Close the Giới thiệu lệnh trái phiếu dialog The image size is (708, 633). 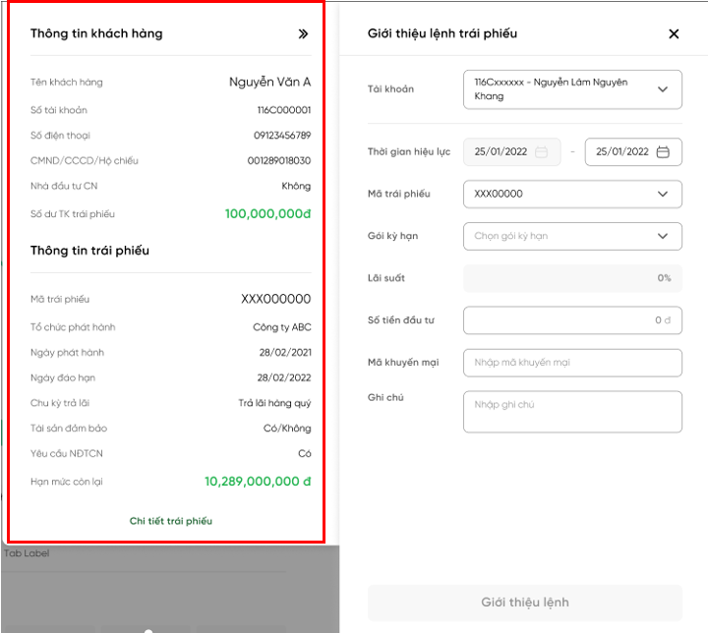(674, 33)
